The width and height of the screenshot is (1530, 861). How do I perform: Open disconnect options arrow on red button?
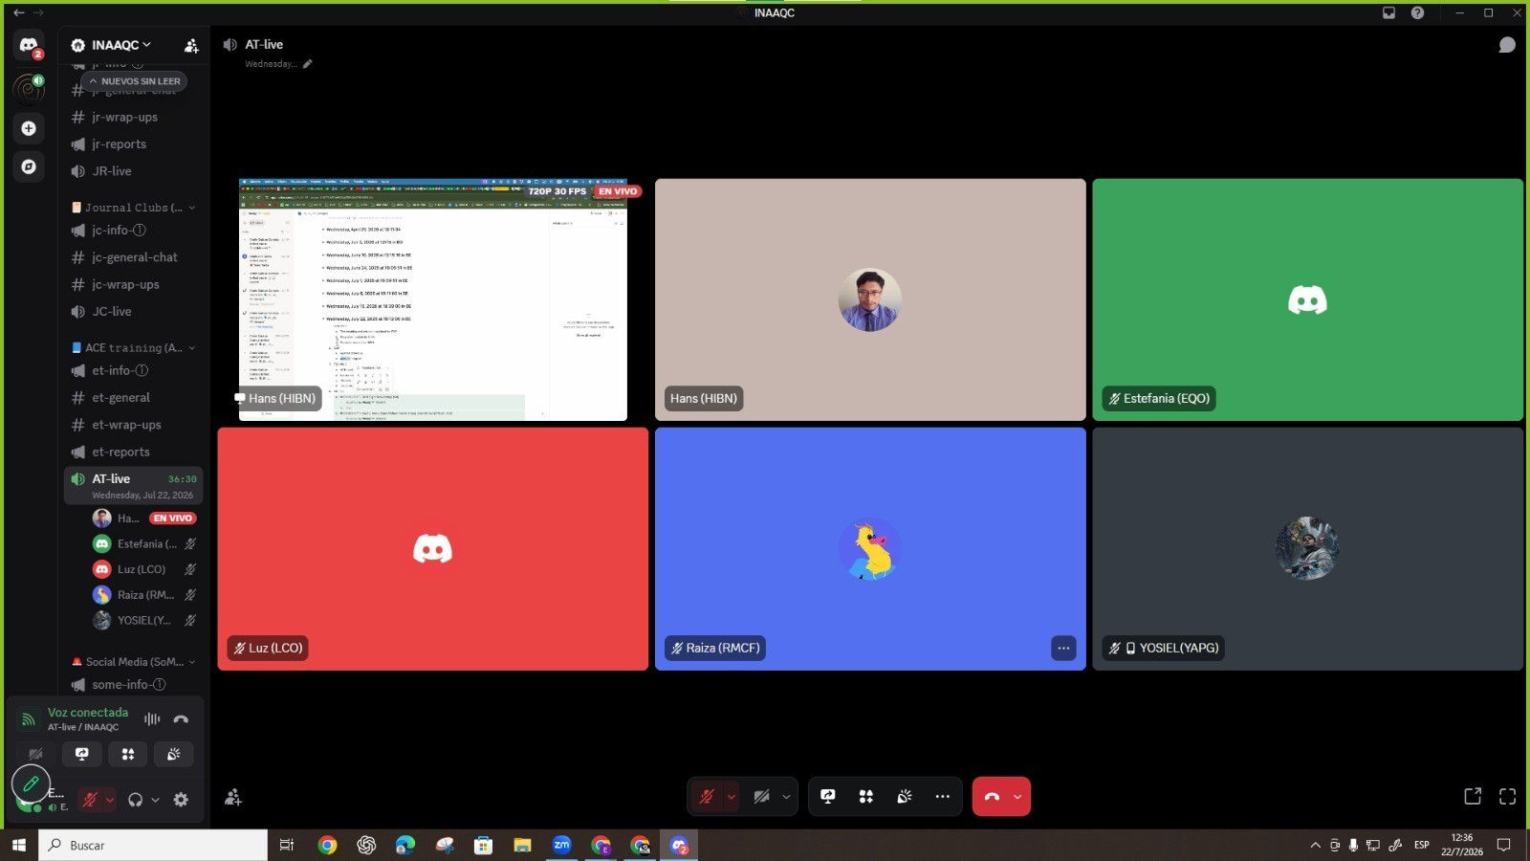(1017, 796)
